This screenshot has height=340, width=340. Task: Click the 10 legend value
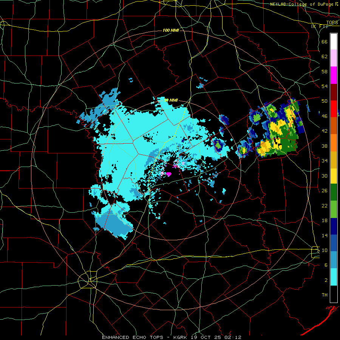coord(325,250)
